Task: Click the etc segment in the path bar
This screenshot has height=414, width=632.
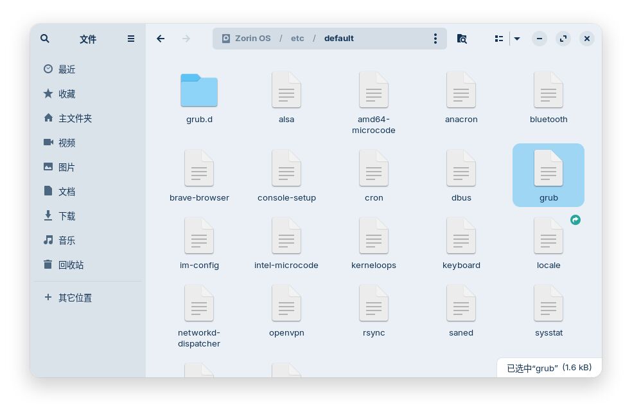Action: pyautogui.click(x=297, y=39)
